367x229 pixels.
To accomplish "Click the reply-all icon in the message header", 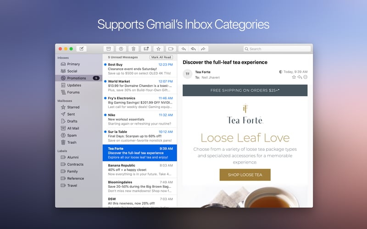I will [x=300, y=77].
